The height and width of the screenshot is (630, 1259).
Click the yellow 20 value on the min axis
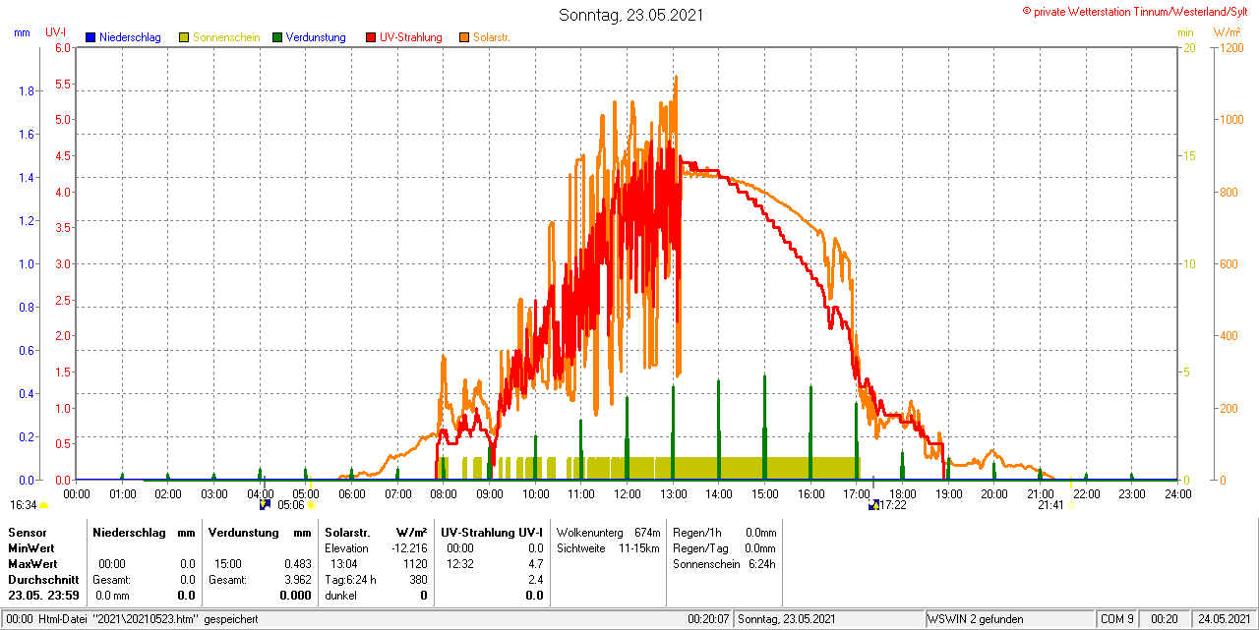pos(1188,47)
